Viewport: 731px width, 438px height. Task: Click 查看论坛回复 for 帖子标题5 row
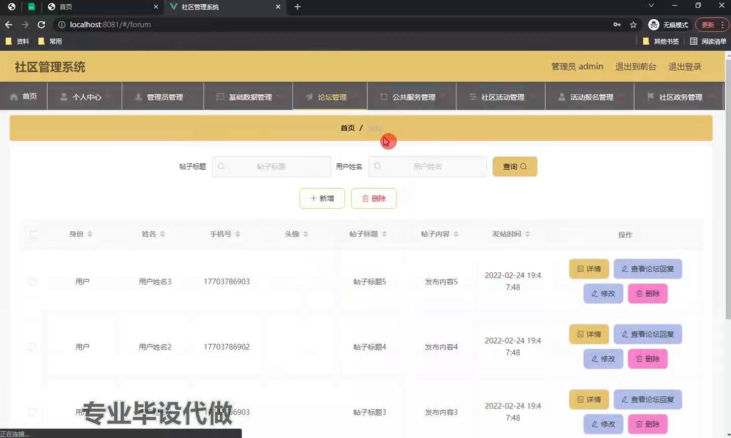(x=648, y=269)
